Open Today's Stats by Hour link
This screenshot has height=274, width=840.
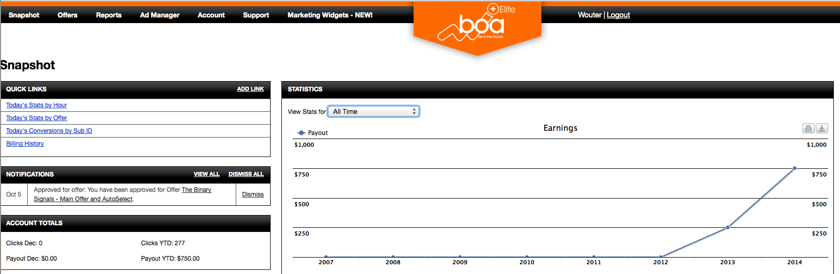[36, 105]
